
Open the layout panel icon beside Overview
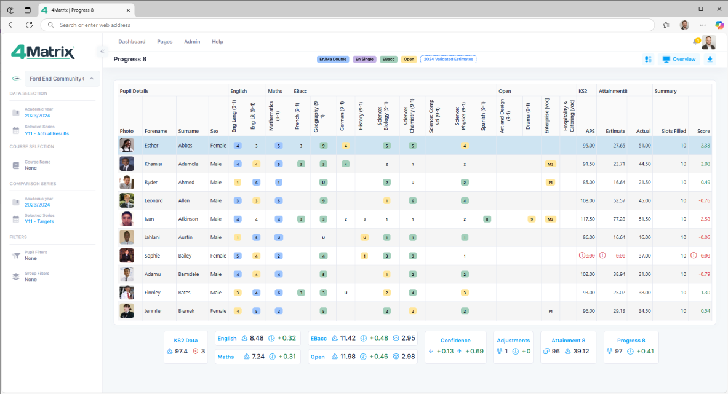pyautogui.click(x=648, y=59)
